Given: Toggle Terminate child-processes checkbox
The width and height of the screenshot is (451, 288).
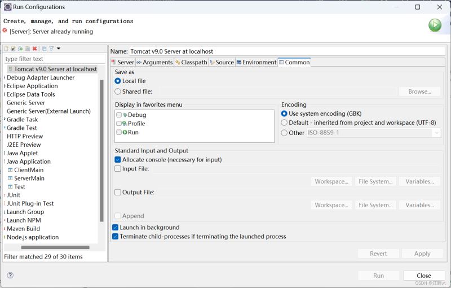Looking at the screenshot, I should pyautogui.click(x=115, y=237).
